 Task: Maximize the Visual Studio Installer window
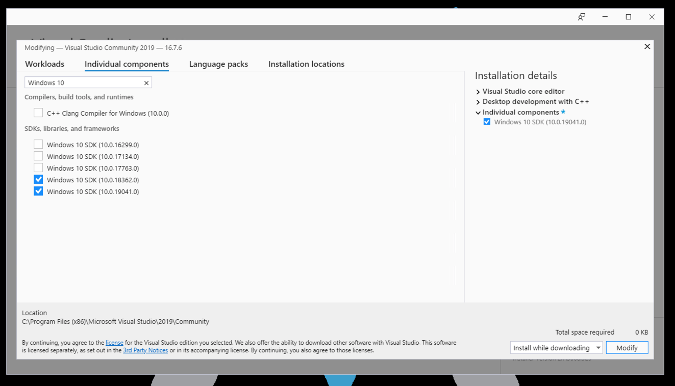629,17
